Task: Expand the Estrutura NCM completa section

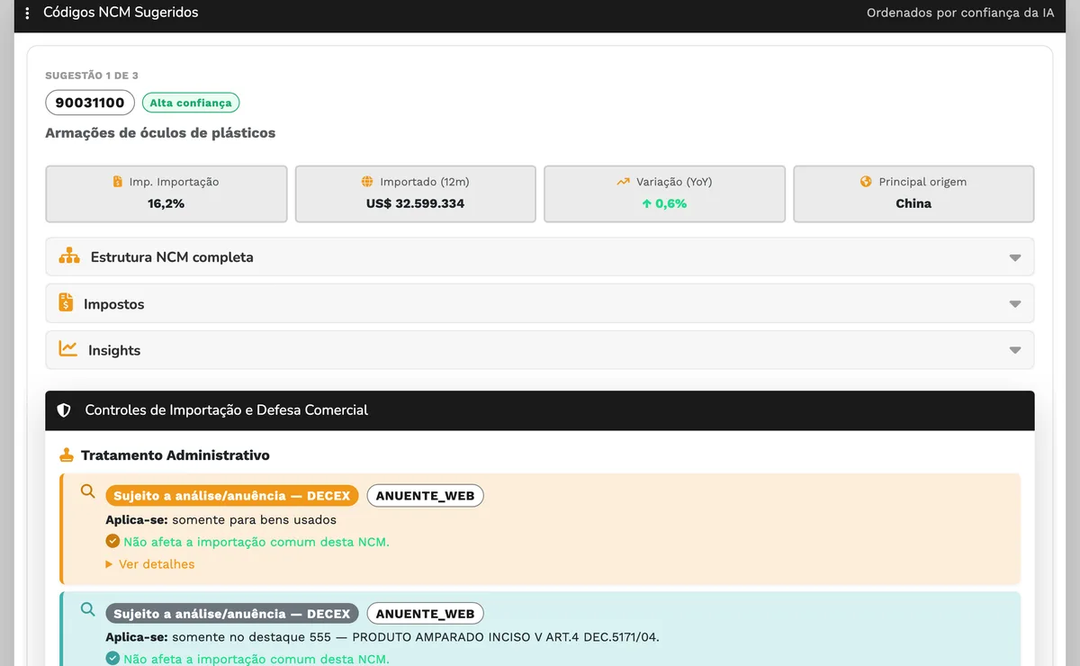Action: [540, 256]
